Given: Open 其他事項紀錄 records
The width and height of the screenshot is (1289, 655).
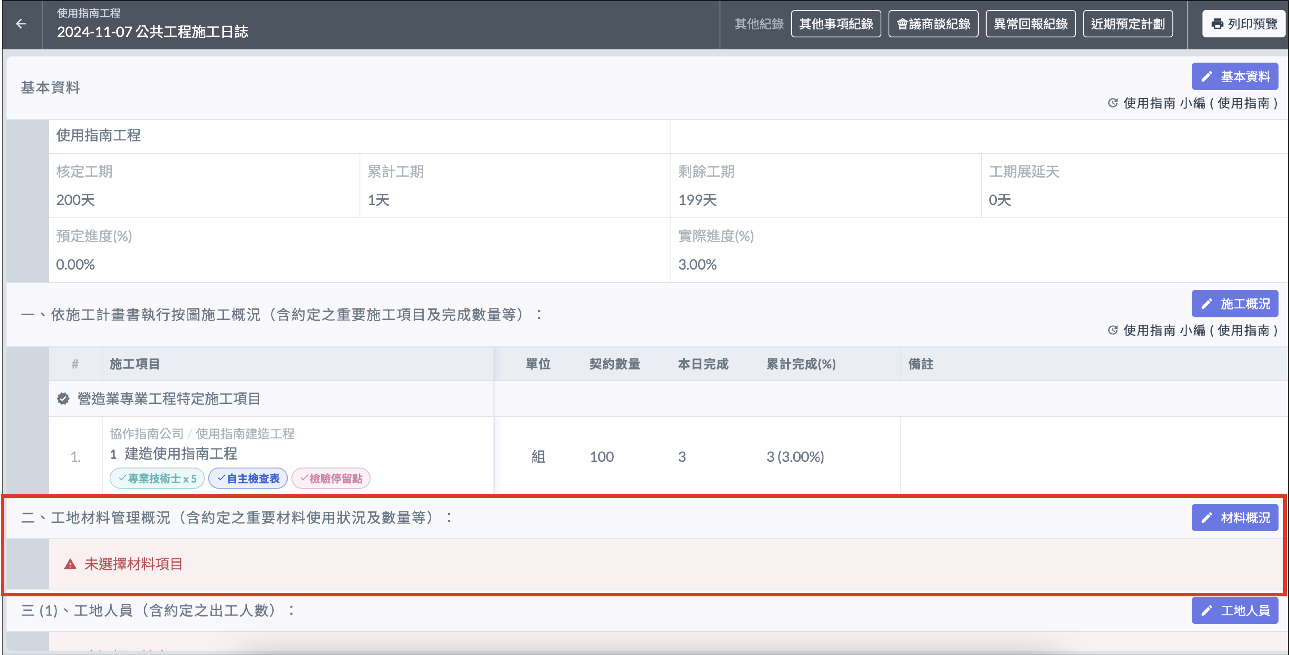Looking at the screenshot, I should click(x=836, y=24).
